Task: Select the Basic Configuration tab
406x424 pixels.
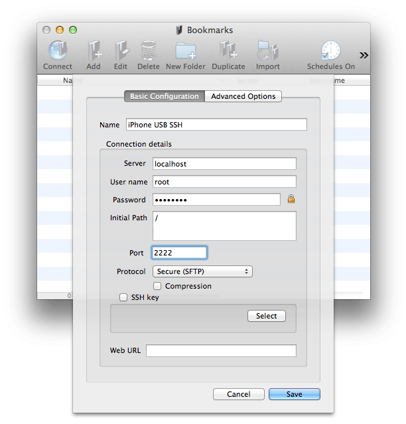Action: (164, 96)
